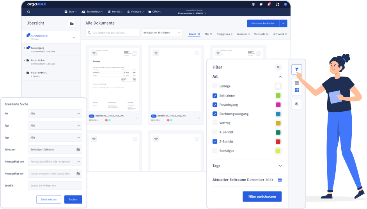
Task: Click Filter zurücksetzen button
Action: (x=262, y=196)
